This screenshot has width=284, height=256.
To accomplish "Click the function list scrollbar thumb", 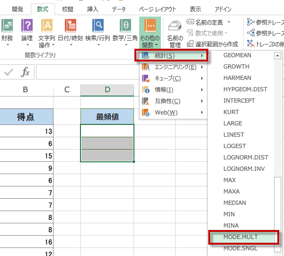I will tap(277, 214).
